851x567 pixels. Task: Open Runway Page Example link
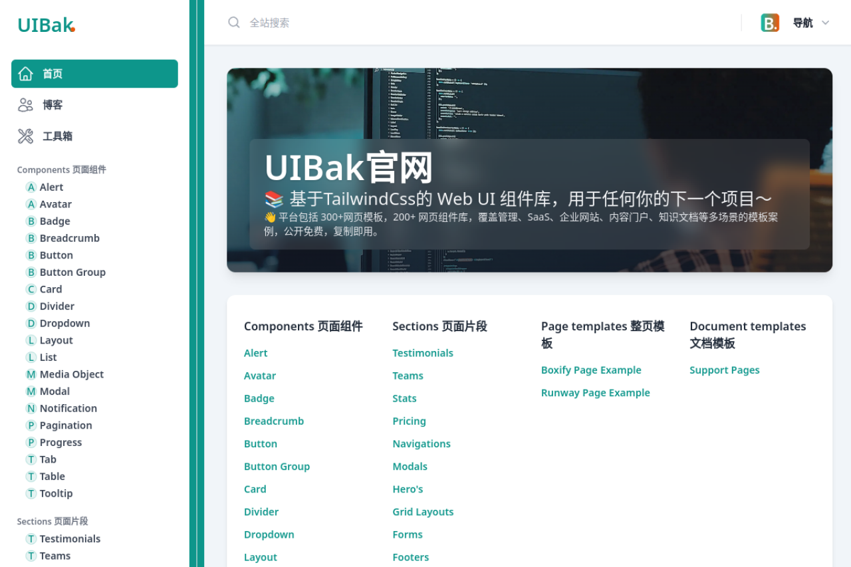[x=596, y=393]
